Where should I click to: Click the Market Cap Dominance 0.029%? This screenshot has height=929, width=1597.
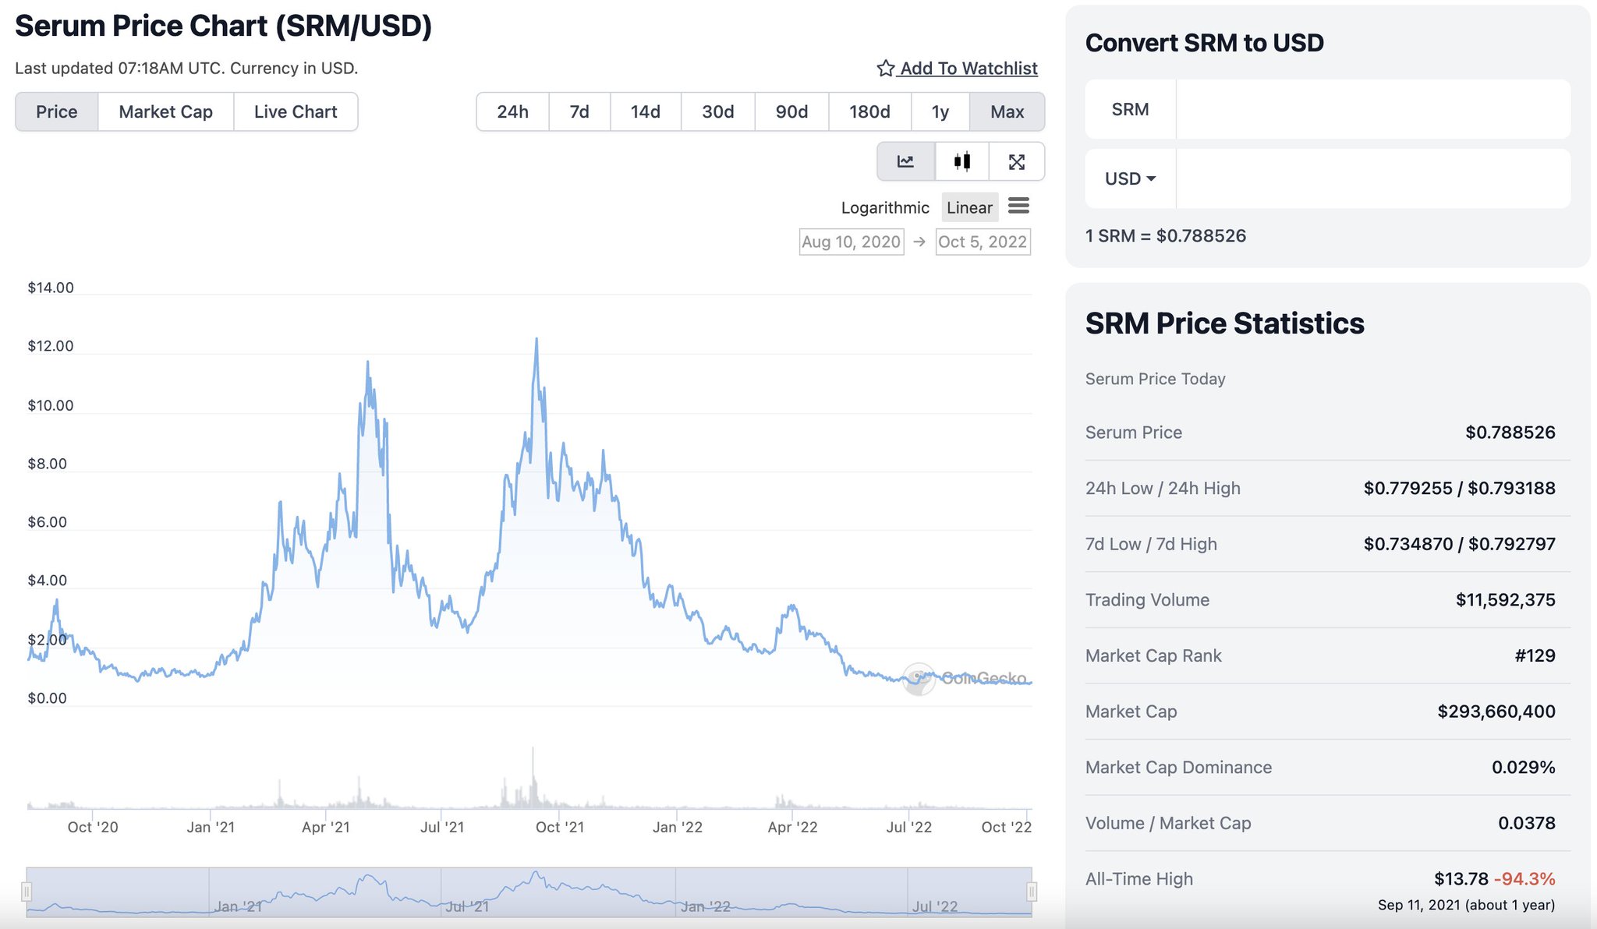[x=1523, y=768]
